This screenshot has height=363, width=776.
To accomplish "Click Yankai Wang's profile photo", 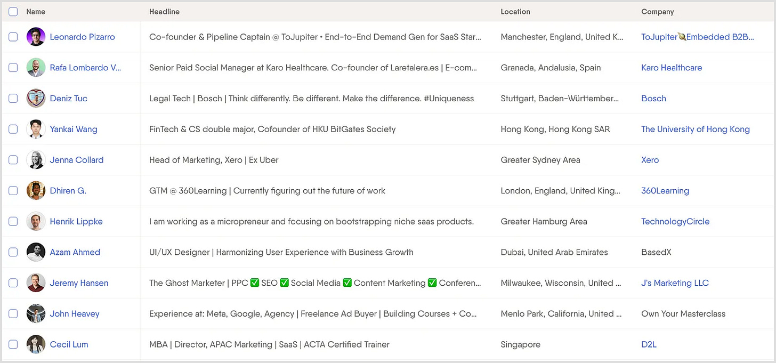I will coord(36,129).
